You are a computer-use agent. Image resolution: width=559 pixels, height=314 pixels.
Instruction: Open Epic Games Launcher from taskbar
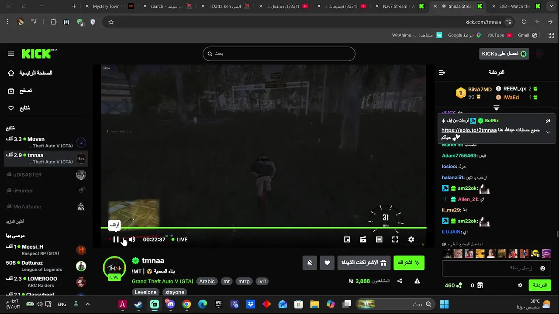pyautogui.click(x=219, y=304)
